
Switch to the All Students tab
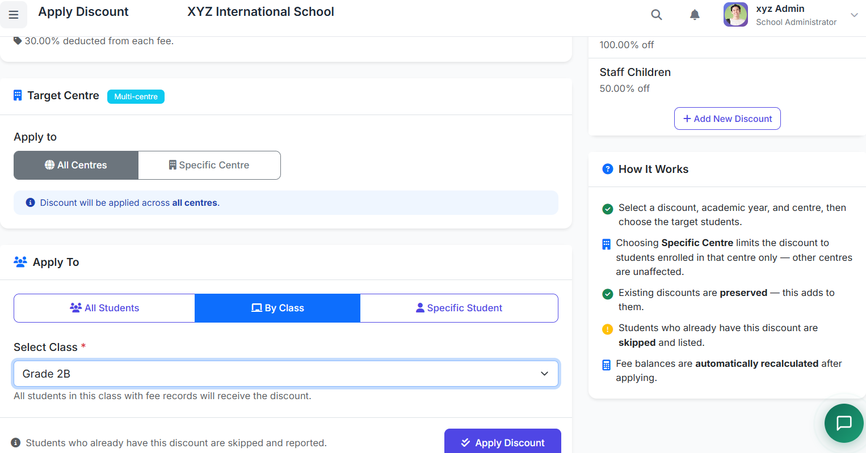104,308
